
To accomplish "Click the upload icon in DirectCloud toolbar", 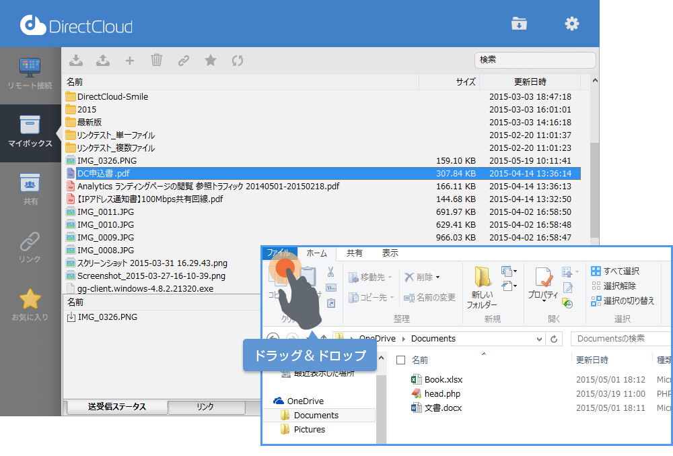I will (103, 60).
